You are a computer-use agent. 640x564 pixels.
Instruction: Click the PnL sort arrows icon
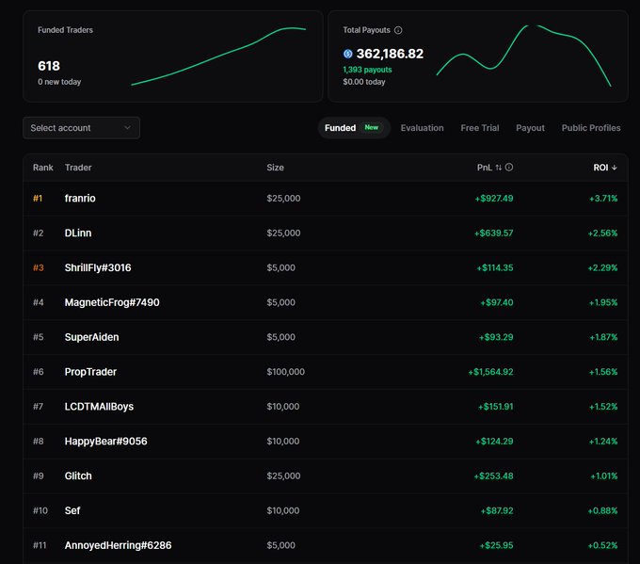499,168
